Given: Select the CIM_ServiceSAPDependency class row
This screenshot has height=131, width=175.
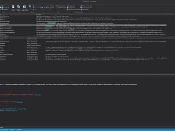Looking at the screenshot, I should coord(83,31).
